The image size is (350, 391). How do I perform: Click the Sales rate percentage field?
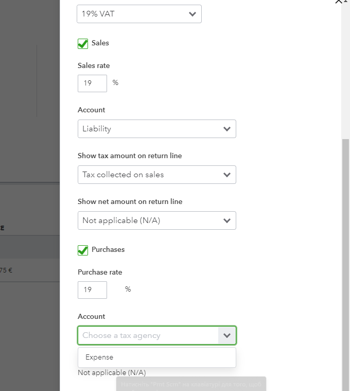click(92, 83)
